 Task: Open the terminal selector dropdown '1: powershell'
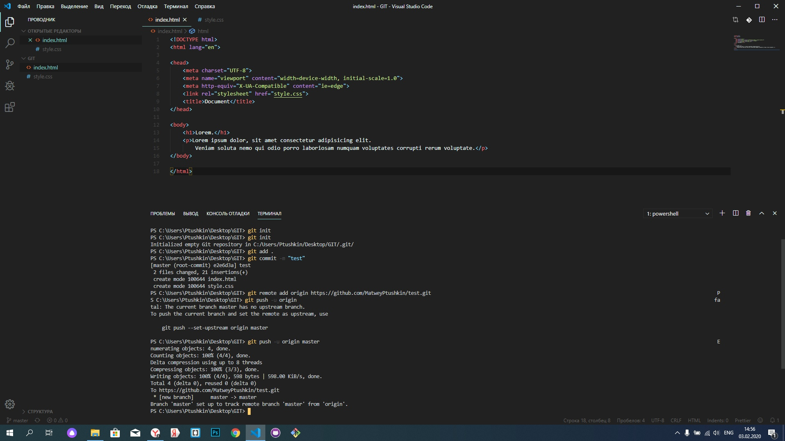pos(678,214)
